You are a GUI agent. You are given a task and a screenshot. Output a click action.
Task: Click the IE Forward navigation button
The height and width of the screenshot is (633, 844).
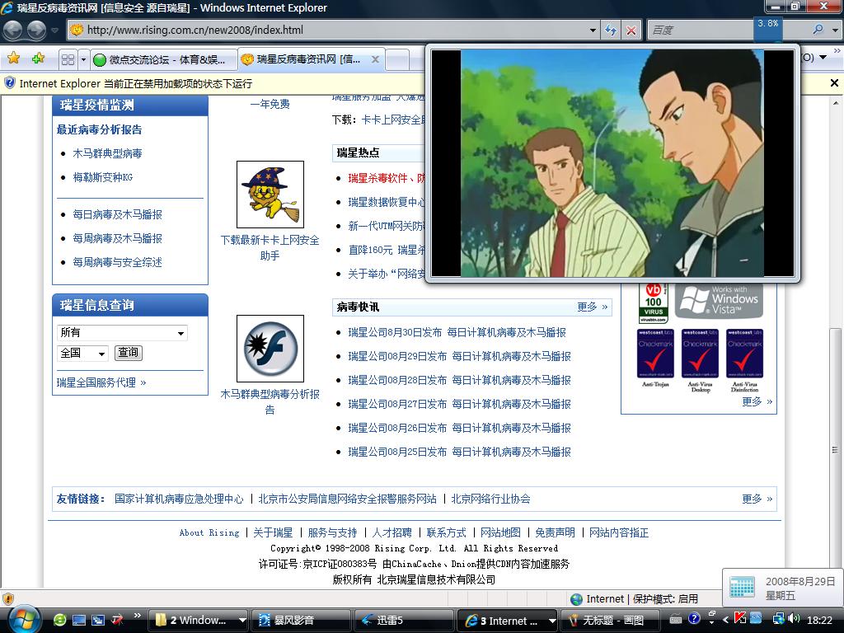point(36,30)
